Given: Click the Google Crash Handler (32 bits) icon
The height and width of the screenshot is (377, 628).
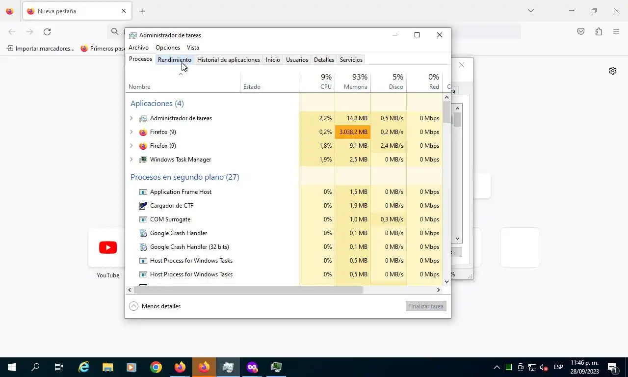Looking at the screenshot, I should pyautogui.click(x=143, y=247).
